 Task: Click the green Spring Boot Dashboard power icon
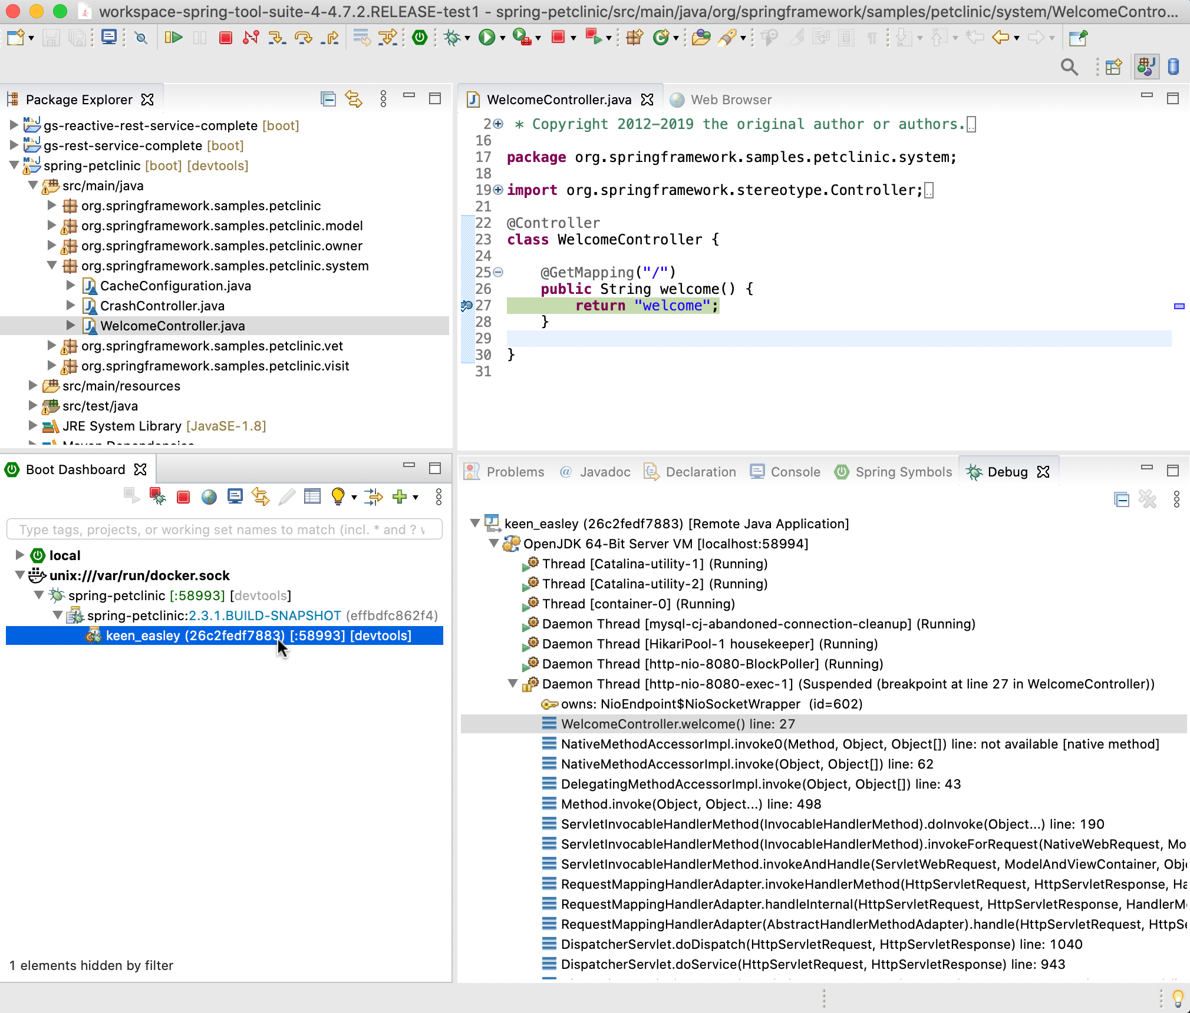click(420, 38)
